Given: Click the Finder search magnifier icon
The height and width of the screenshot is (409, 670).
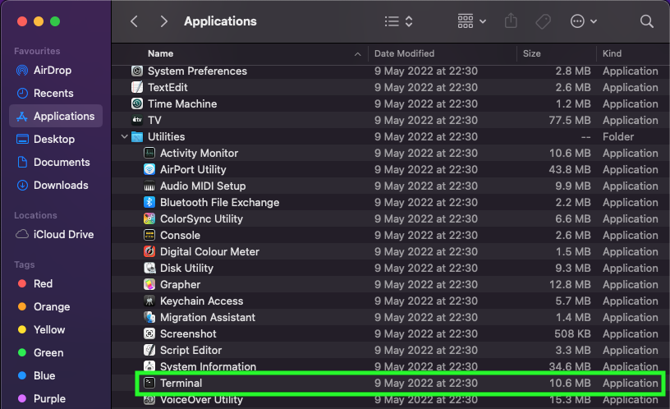Looking at the screenshot, I should click(647, 21).
